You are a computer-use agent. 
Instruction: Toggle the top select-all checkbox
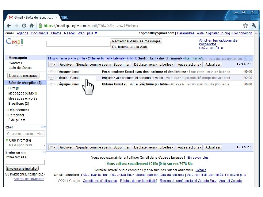52,65
